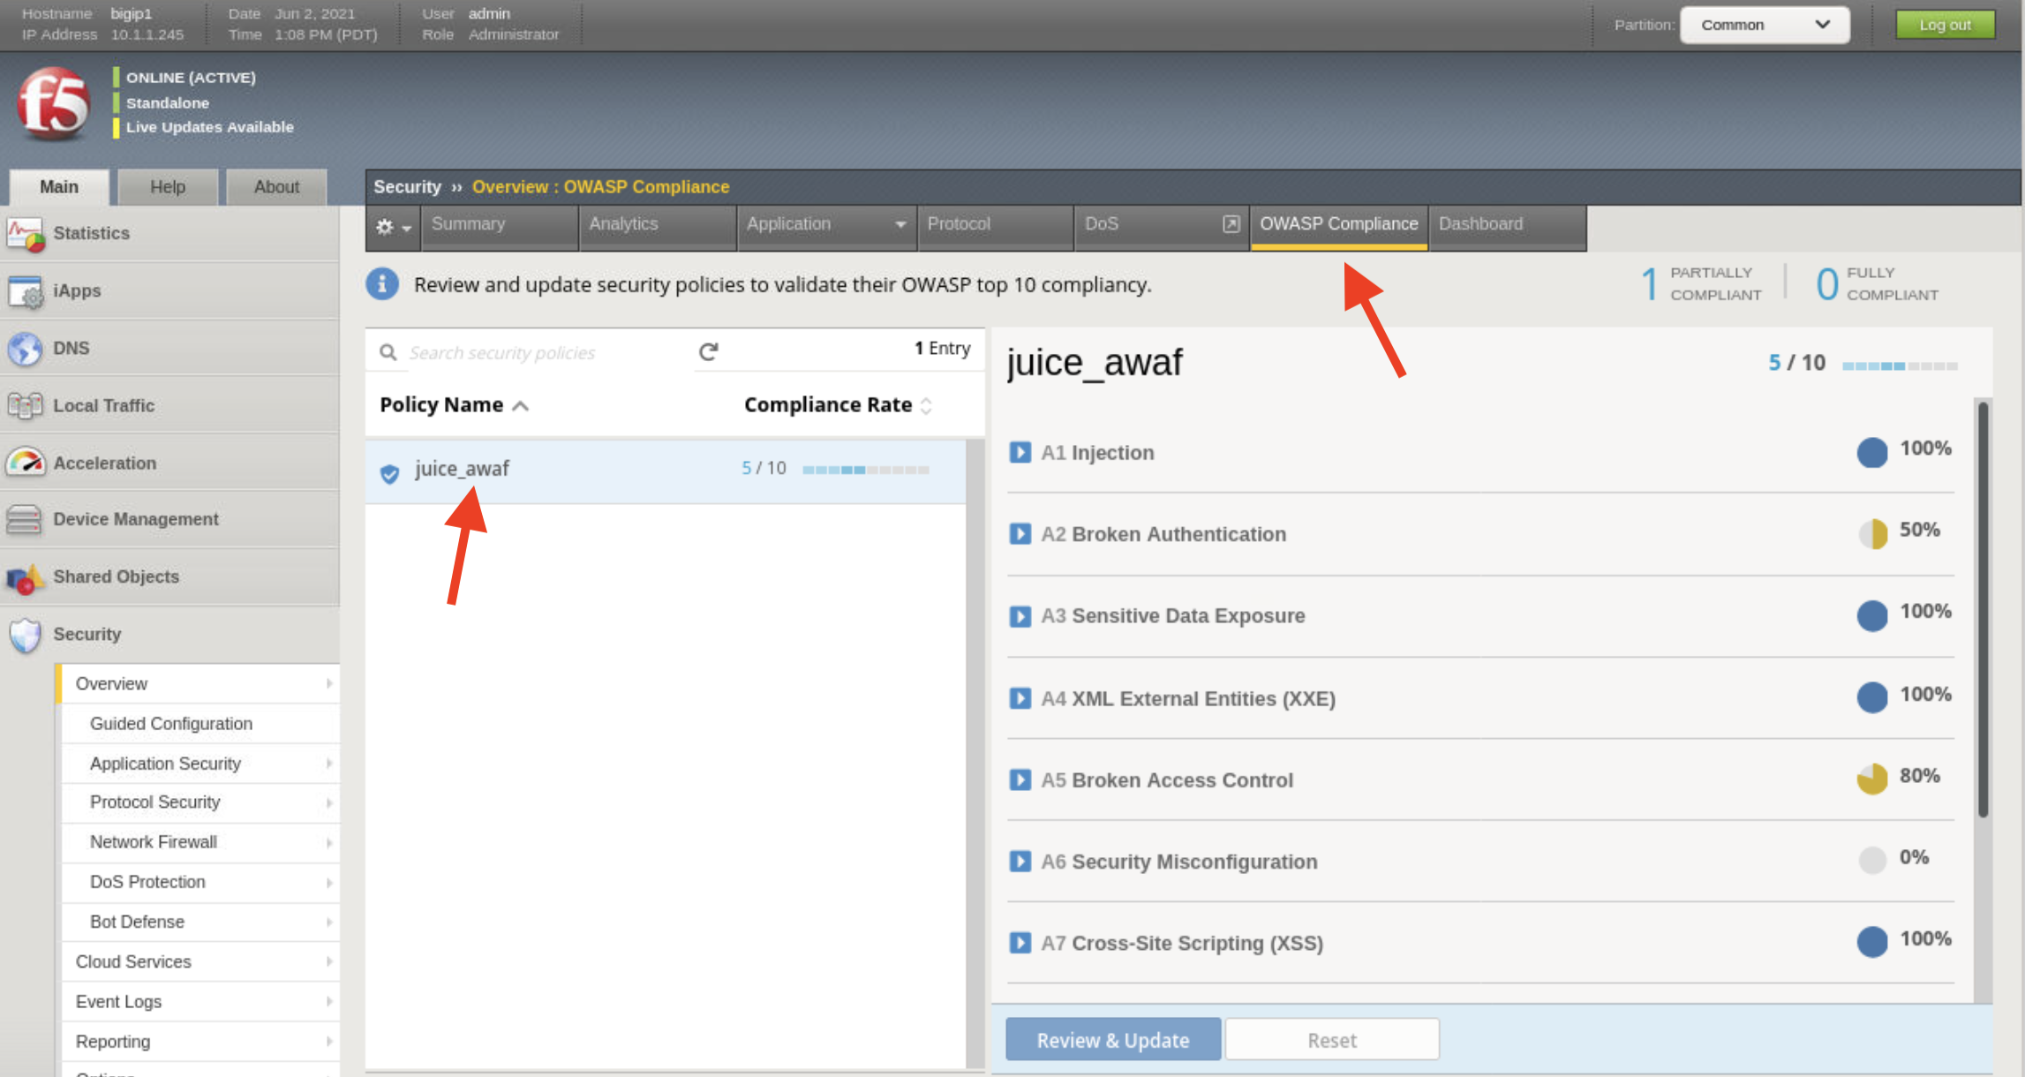This screenshot has width=2025, height=1077.
Task: Open the Overview menu item
Action: (199, 684)
